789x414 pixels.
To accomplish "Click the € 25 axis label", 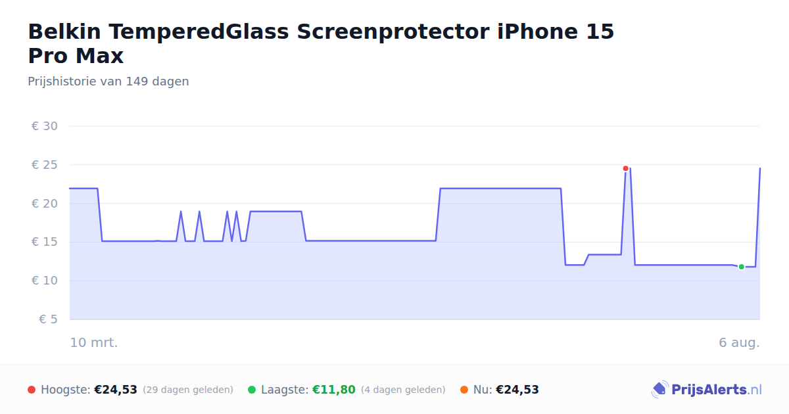I will tap(45, 164).
